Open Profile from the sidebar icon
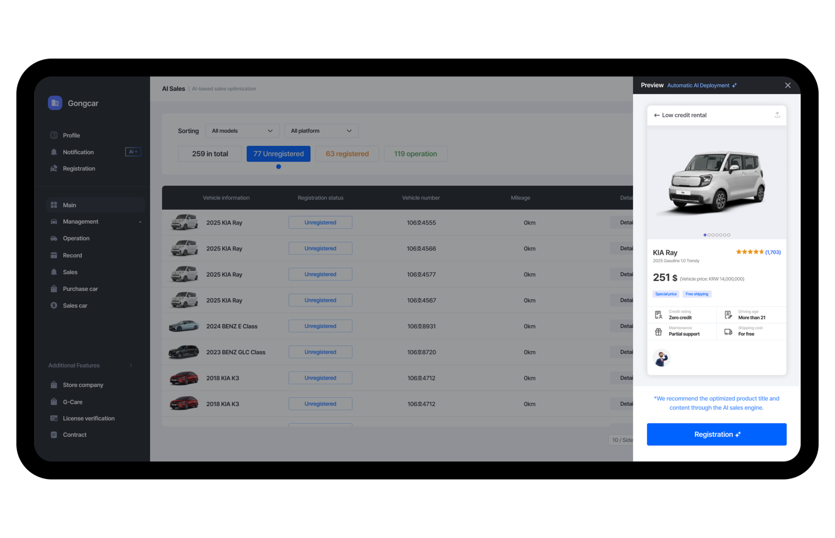The image size is (835, 538). (54, 135)
